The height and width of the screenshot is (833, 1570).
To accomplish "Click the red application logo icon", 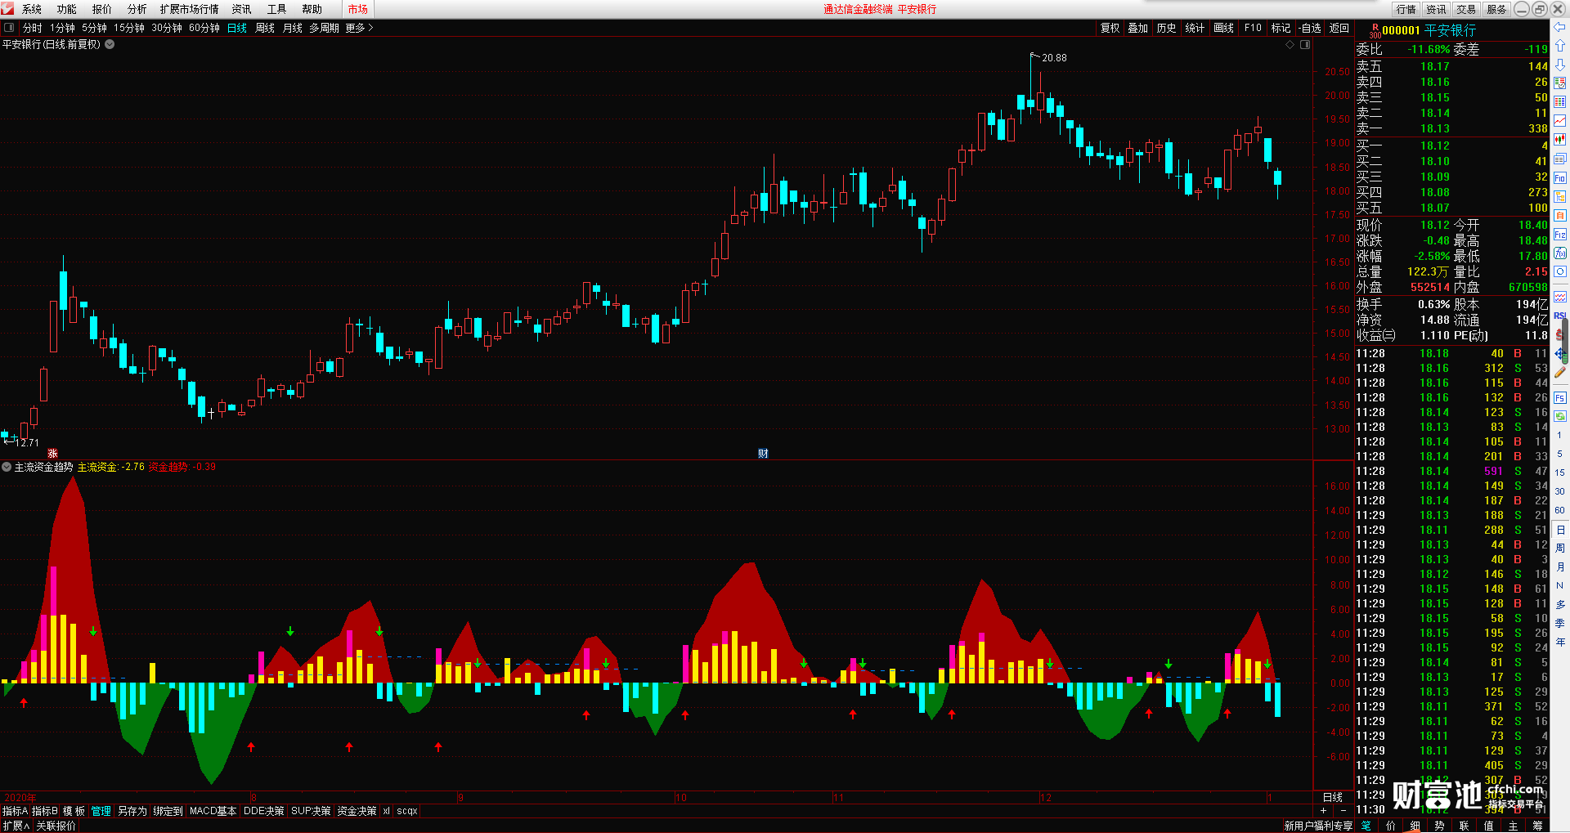I will (x=7, y=9).
